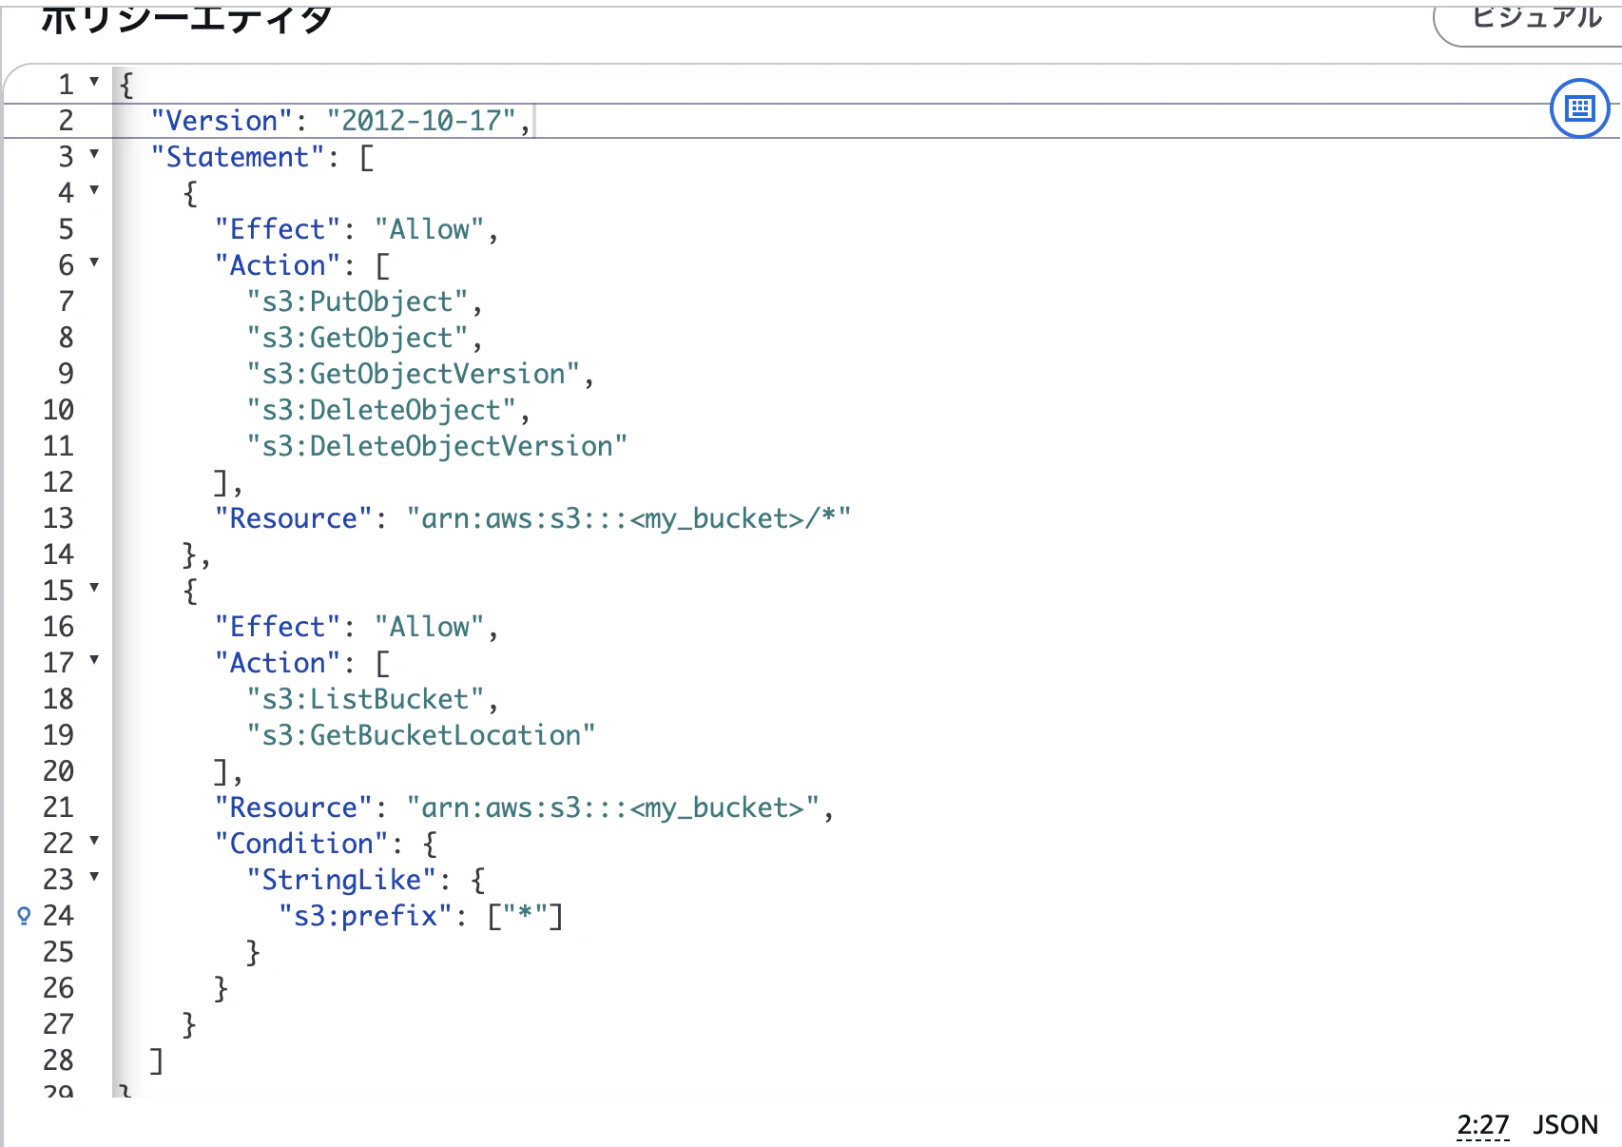Place cursor on "2012-10-17" version value
This screenshot has width=1622, height=1147.
click(421, 121)
